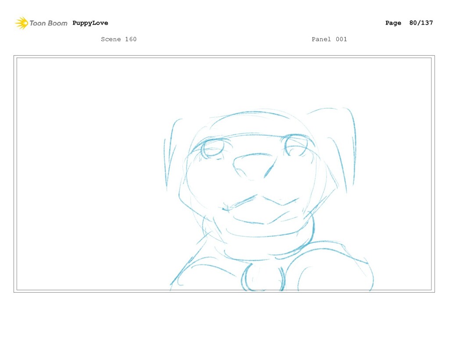
Task: Click the Toon Boom logo icon
Action: point(21,23)
